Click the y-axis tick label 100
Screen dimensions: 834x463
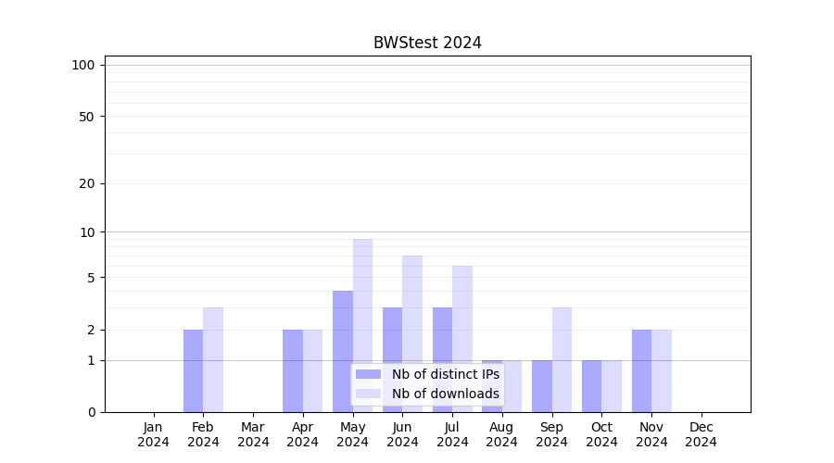click(x=83, y=65)
